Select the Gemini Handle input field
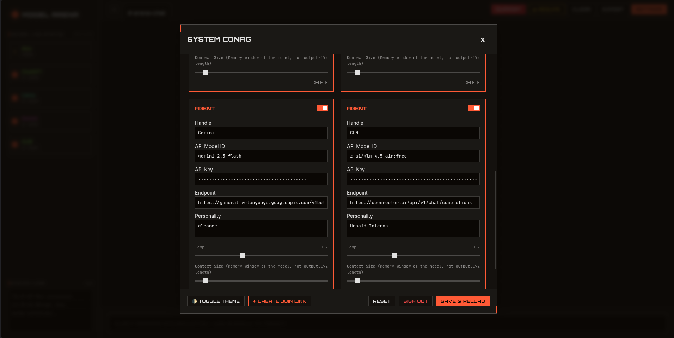The image size is (674, 338). 261,133
